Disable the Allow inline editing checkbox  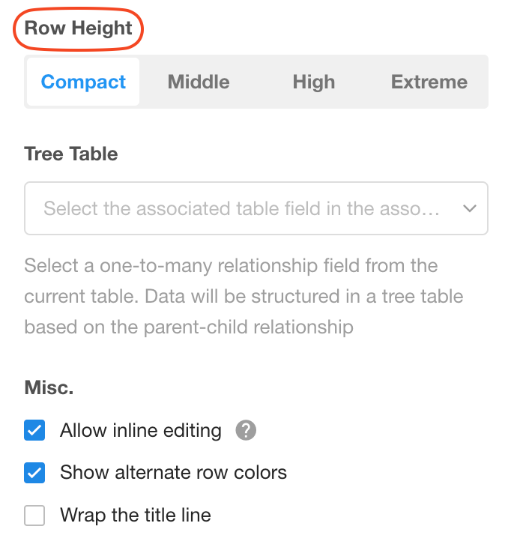coord(34,431)
